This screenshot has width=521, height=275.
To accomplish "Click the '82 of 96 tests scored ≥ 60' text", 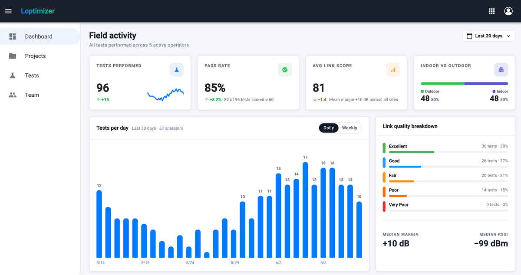I will (x=249, y=100).
